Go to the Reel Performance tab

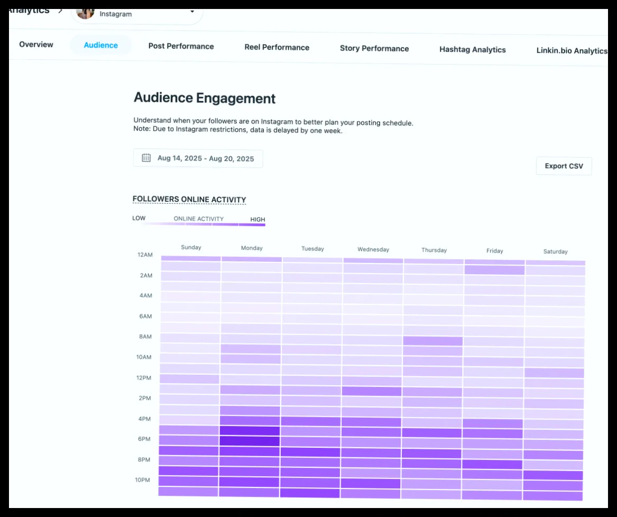tap(277, 47)
